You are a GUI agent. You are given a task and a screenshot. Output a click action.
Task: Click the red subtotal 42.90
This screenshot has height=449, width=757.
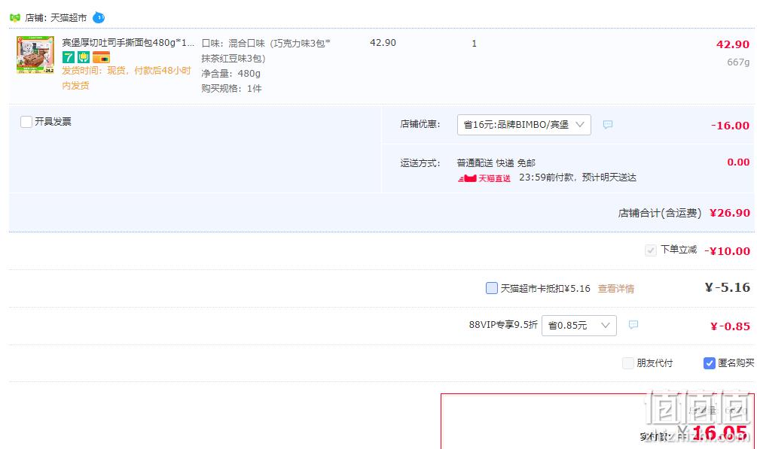(732, 44)
